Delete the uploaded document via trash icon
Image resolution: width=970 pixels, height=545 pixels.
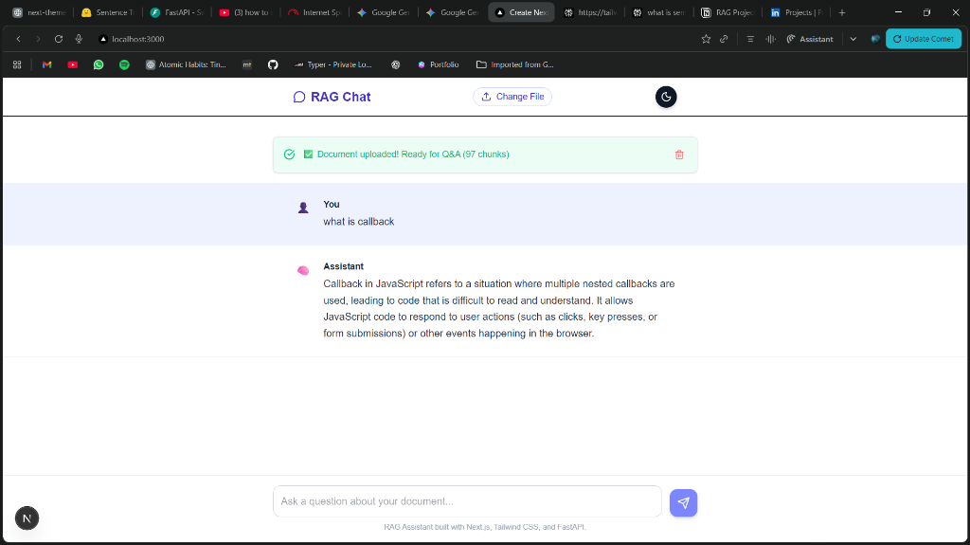(679, 154)
